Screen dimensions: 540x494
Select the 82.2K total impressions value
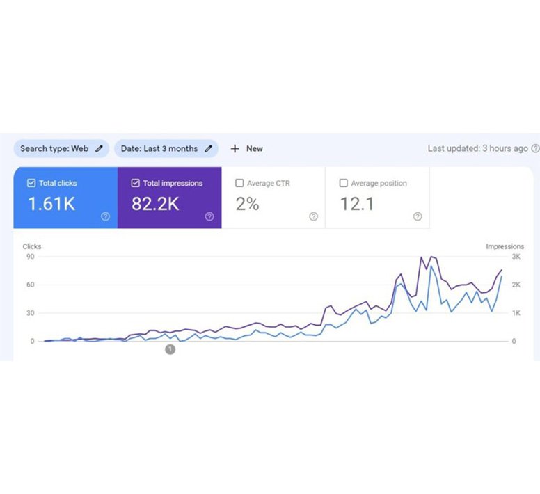155,203
